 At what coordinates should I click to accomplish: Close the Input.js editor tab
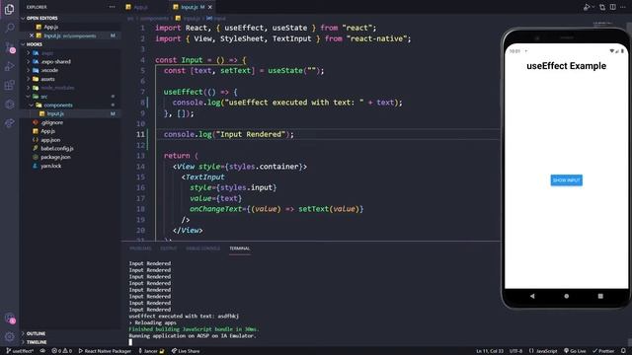[x=210, y=7]
